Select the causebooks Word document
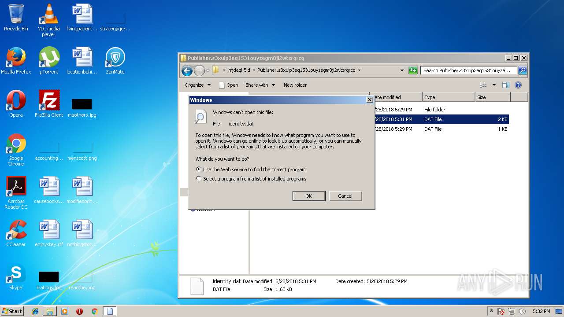Viewport: 564px width, 317px height. (x=49, y=190)
